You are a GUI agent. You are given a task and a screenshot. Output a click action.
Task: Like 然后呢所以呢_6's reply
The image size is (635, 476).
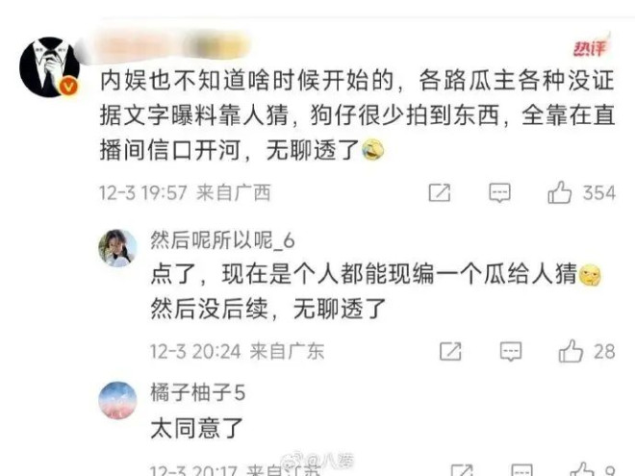tap(571, 351)
